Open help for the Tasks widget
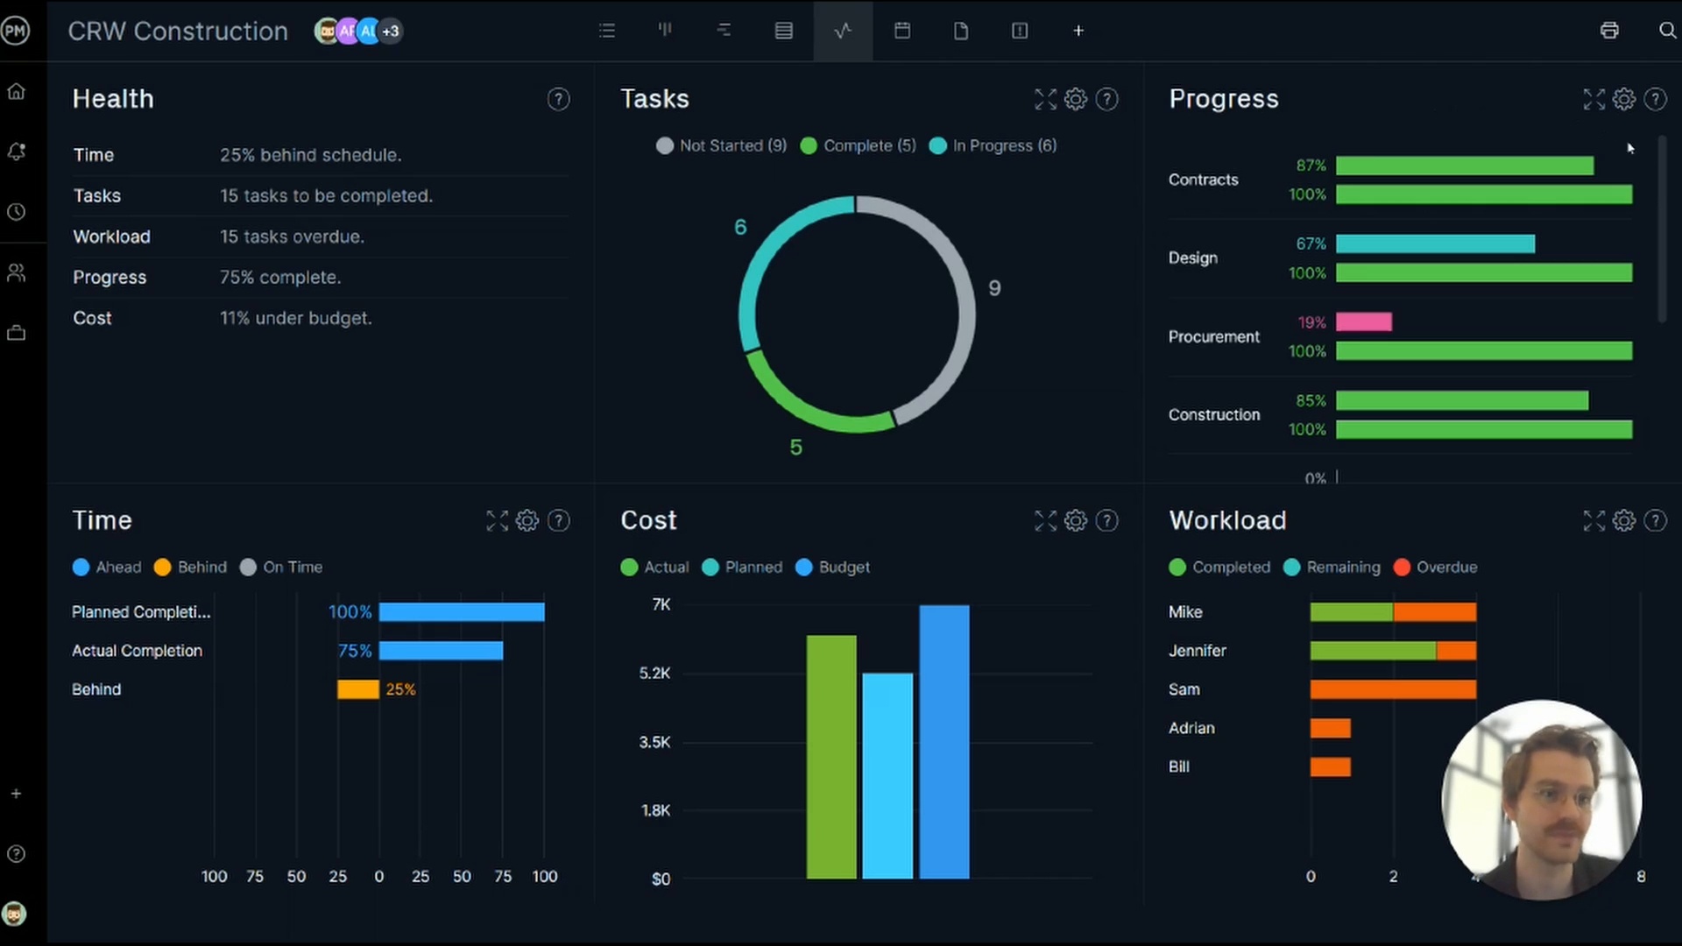The width and height of the screenshot is (1682, 946). pyautogui.click(x=1107, y=99)
